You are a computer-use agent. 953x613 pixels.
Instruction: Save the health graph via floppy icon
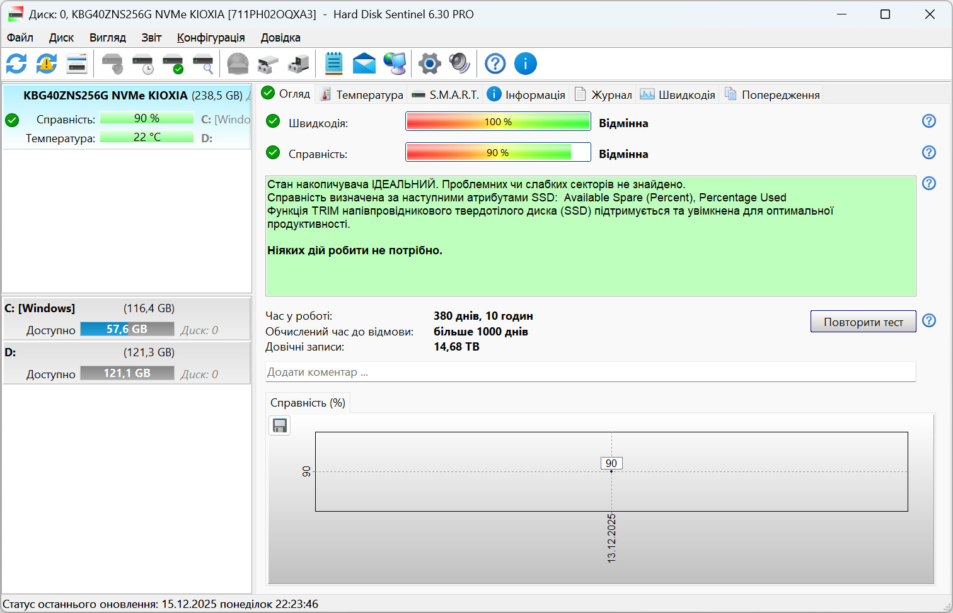coord(280,426)
